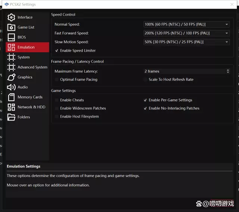Viewport: 239px width, 212px height.
Task: Click the Game Settings group heading
Action: [63, 91]
